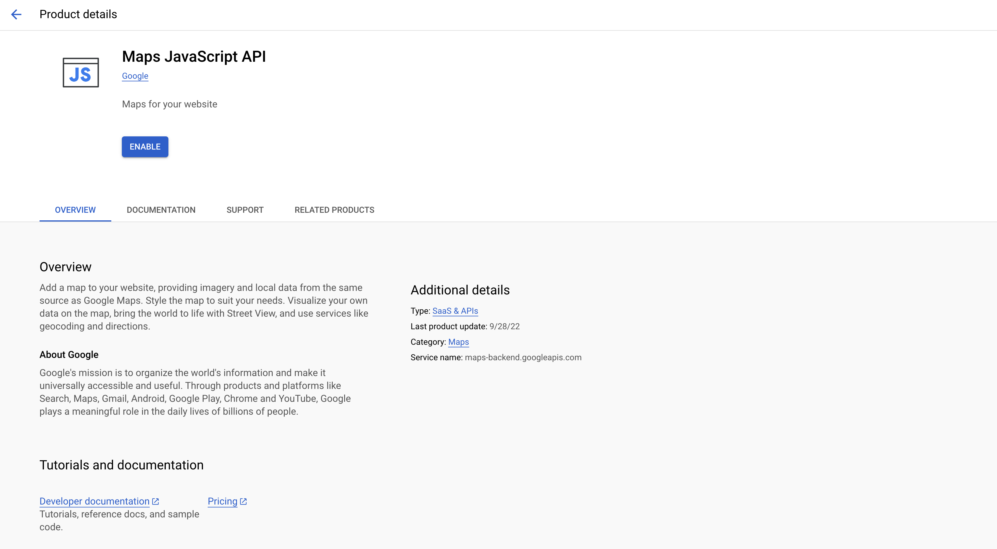Click the Additional details heading
997x549 pixels.
(x=460, y=290)
